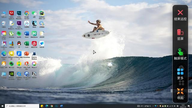Open This PC desktop icon
The image size is (192, 108).
pos(4,14)
